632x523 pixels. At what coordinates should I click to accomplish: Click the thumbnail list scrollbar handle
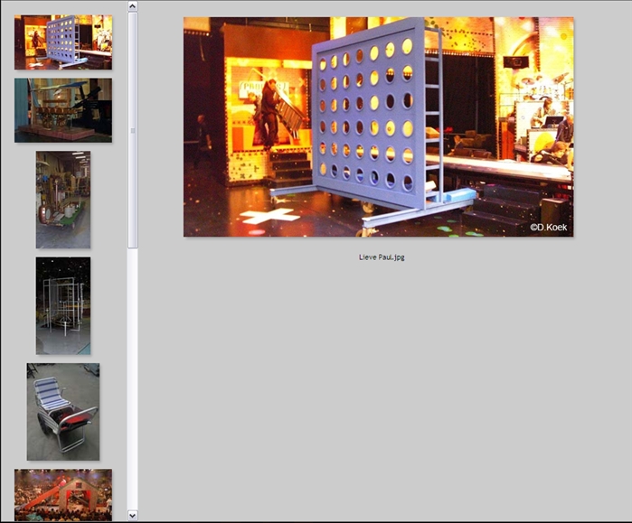click(x=133, y=130)
